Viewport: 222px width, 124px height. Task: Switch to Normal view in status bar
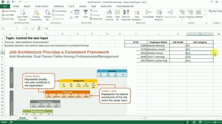click(187, 122)
